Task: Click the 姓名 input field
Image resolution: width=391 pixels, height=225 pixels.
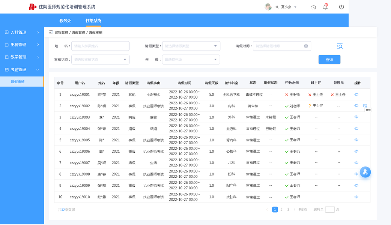Action: point(101,46)
